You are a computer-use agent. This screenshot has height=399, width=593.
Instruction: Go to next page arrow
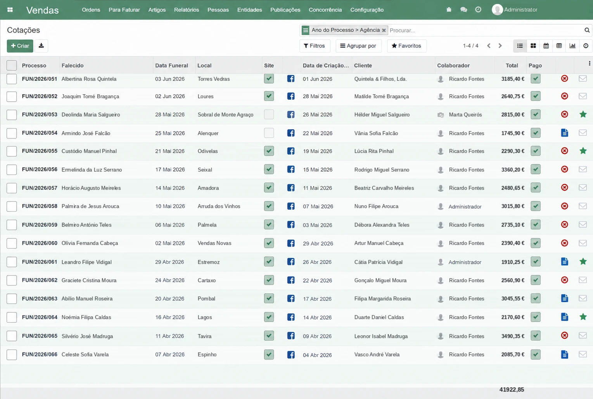pyautogui.click(x=500, y=46)
